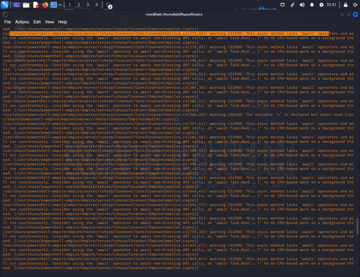The image size is (360, 277).
Task: Open the File menu
Action: pyautogui.click(x=8, y=22)
